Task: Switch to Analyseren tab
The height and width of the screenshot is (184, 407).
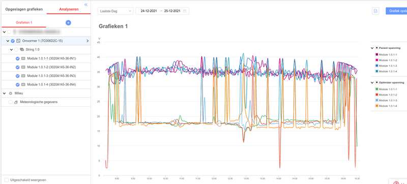Action: pyautogui.click(x=69, y=9)
